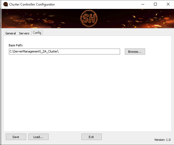
Task: Select the Config tab
Action: click(37, 33)
